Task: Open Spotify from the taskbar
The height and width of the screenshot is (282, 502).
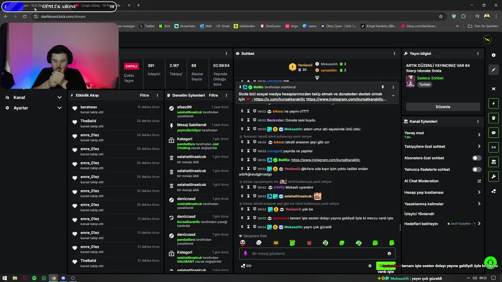Action: coord(34,278)
